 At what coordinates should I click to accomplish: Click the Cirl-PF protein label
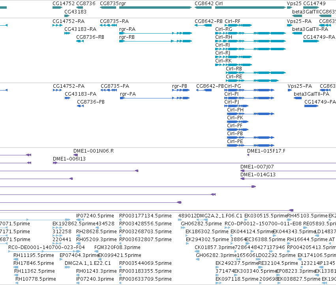coord(235,126)
